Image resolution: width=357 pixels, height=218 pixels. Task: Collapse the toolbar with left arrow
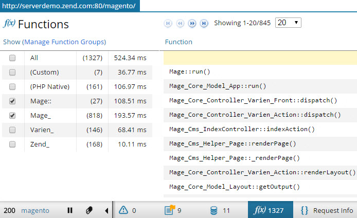click(x=106, y=210)
